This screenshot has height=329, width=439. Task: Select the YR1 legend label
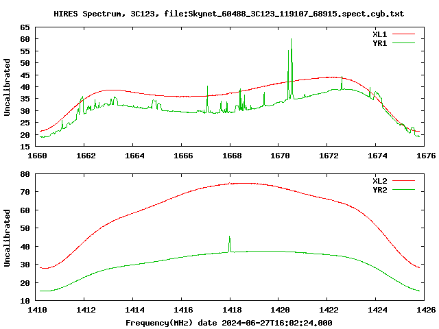tap(379, 43)
